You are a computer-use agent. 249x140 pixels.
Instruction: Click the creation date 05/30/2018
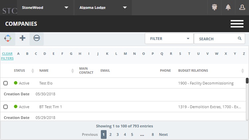45,94
